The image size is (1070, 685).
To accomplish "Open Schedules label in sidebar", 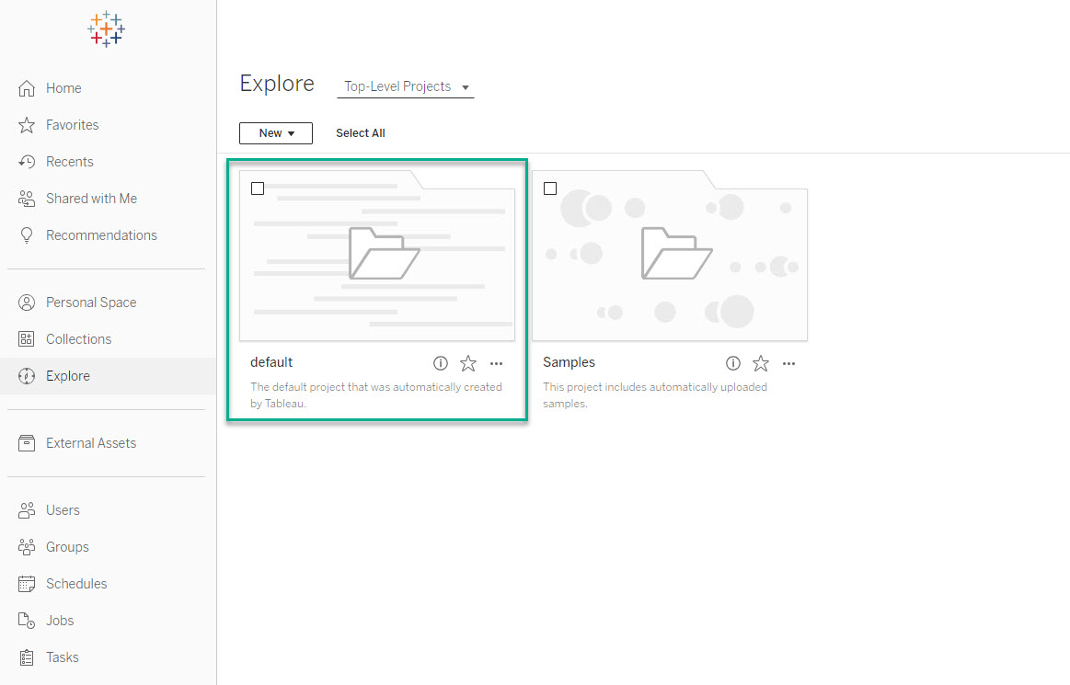I will [x=76, y=583].
